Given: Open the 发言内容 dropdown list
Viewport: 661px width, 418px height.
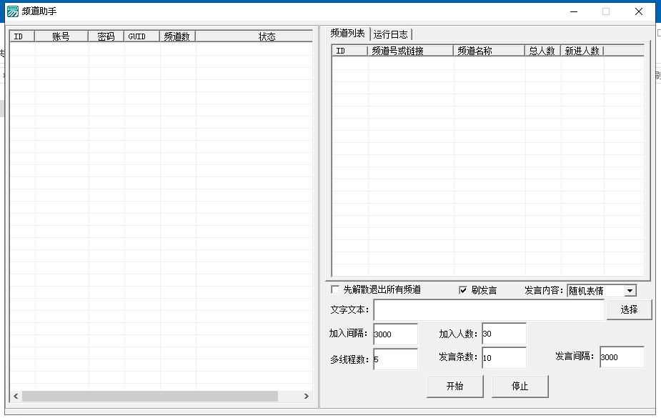Looking at the screenshot, I should [x=630, y=291].
